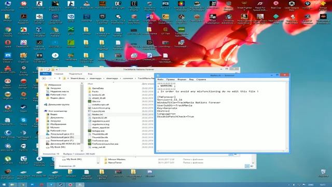332x187 pixels.
Task: Sort files by the Имя column header
Action: pyautogui.click(x=90, y=84)
